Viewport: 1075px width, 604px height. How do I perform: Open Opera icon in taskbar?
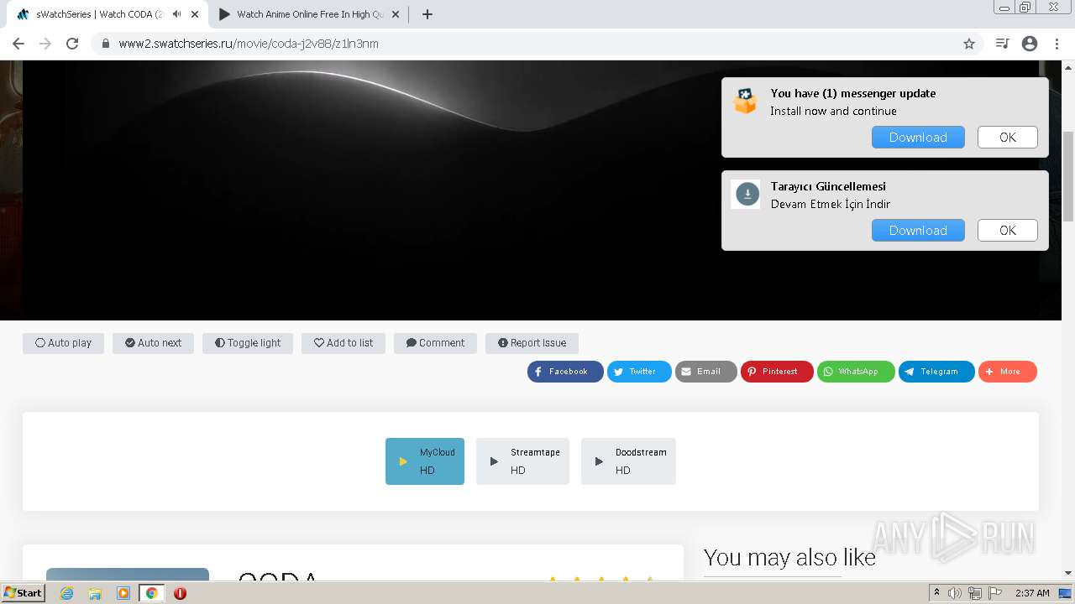180,593
